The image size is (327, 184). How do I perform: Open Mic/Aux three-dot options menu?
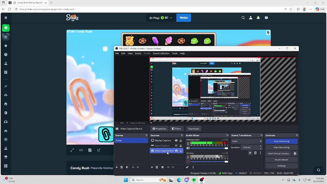click(188, 157)
